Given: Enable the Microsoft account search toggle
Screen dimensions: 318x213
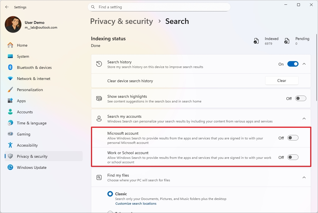Looking at the screenshot, I should click(x=293, y=138).
